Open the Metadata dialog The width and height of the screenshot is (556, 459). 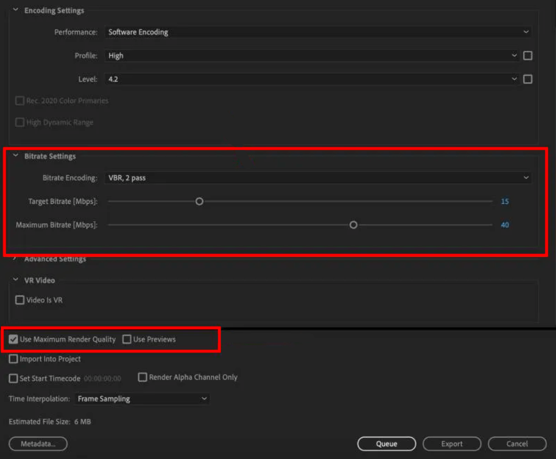tap(38, 444)
